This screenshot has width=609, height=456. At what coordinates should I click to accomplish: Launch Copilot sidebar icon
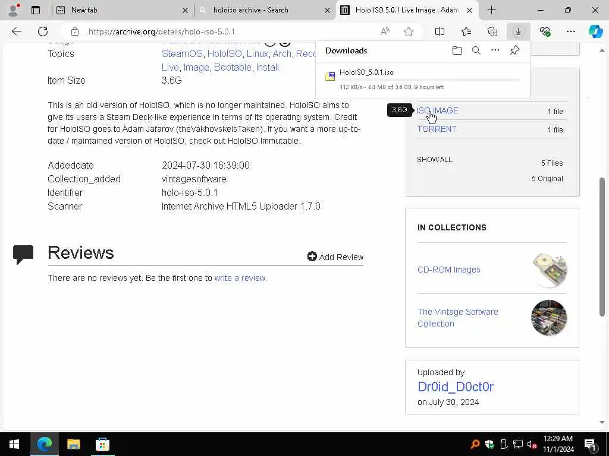click(x=595, y=31)
